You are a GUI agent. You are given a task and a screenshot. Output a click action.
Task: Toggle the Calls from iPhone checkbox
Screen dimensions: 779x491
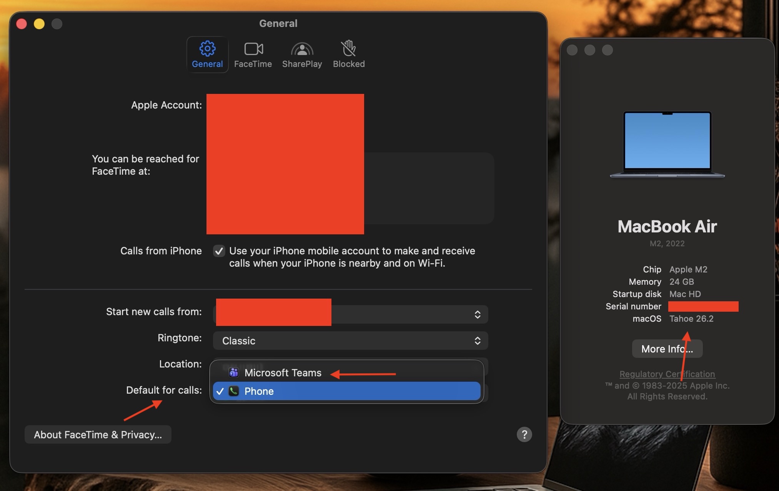pos(219,251)
